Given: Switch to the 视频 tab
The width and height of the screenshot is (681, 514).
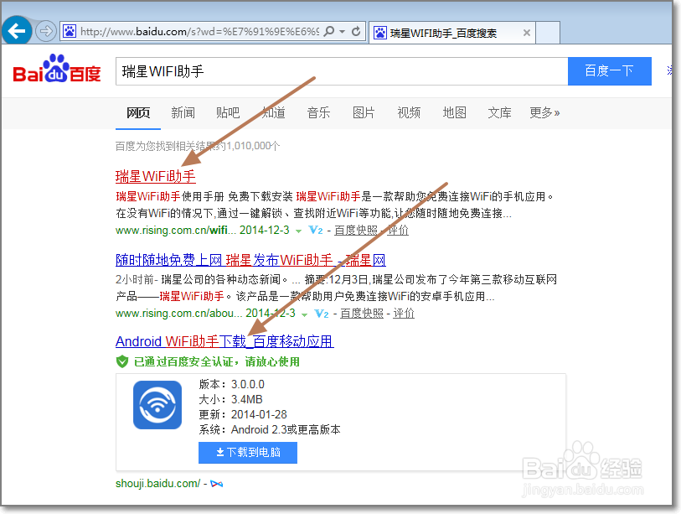Looking at the screenshot, I should 409,113.
